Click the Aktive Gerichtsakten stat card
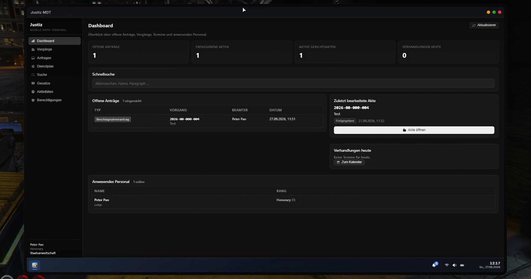 click(345, 52)
